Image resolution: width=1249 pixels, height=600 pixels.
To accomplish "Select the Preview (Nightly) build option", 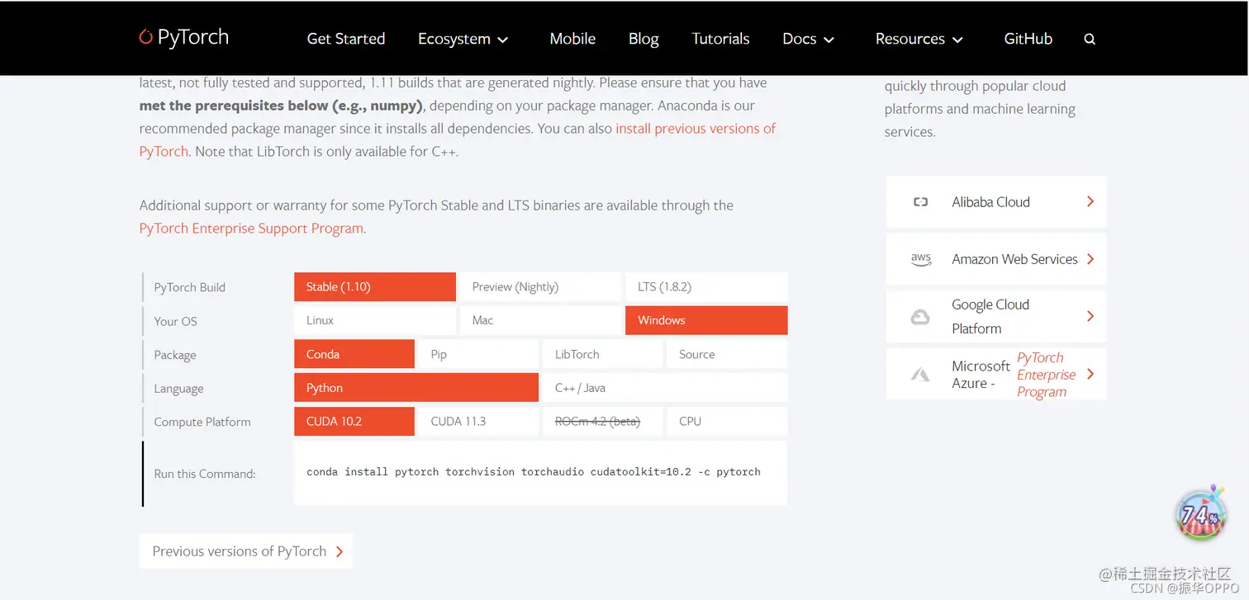I will [540, 287].
